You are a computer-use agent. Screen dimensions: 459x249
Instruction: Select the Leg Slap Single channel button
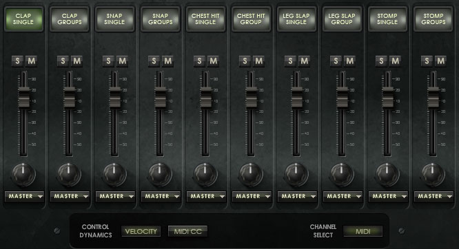[296, 19]
